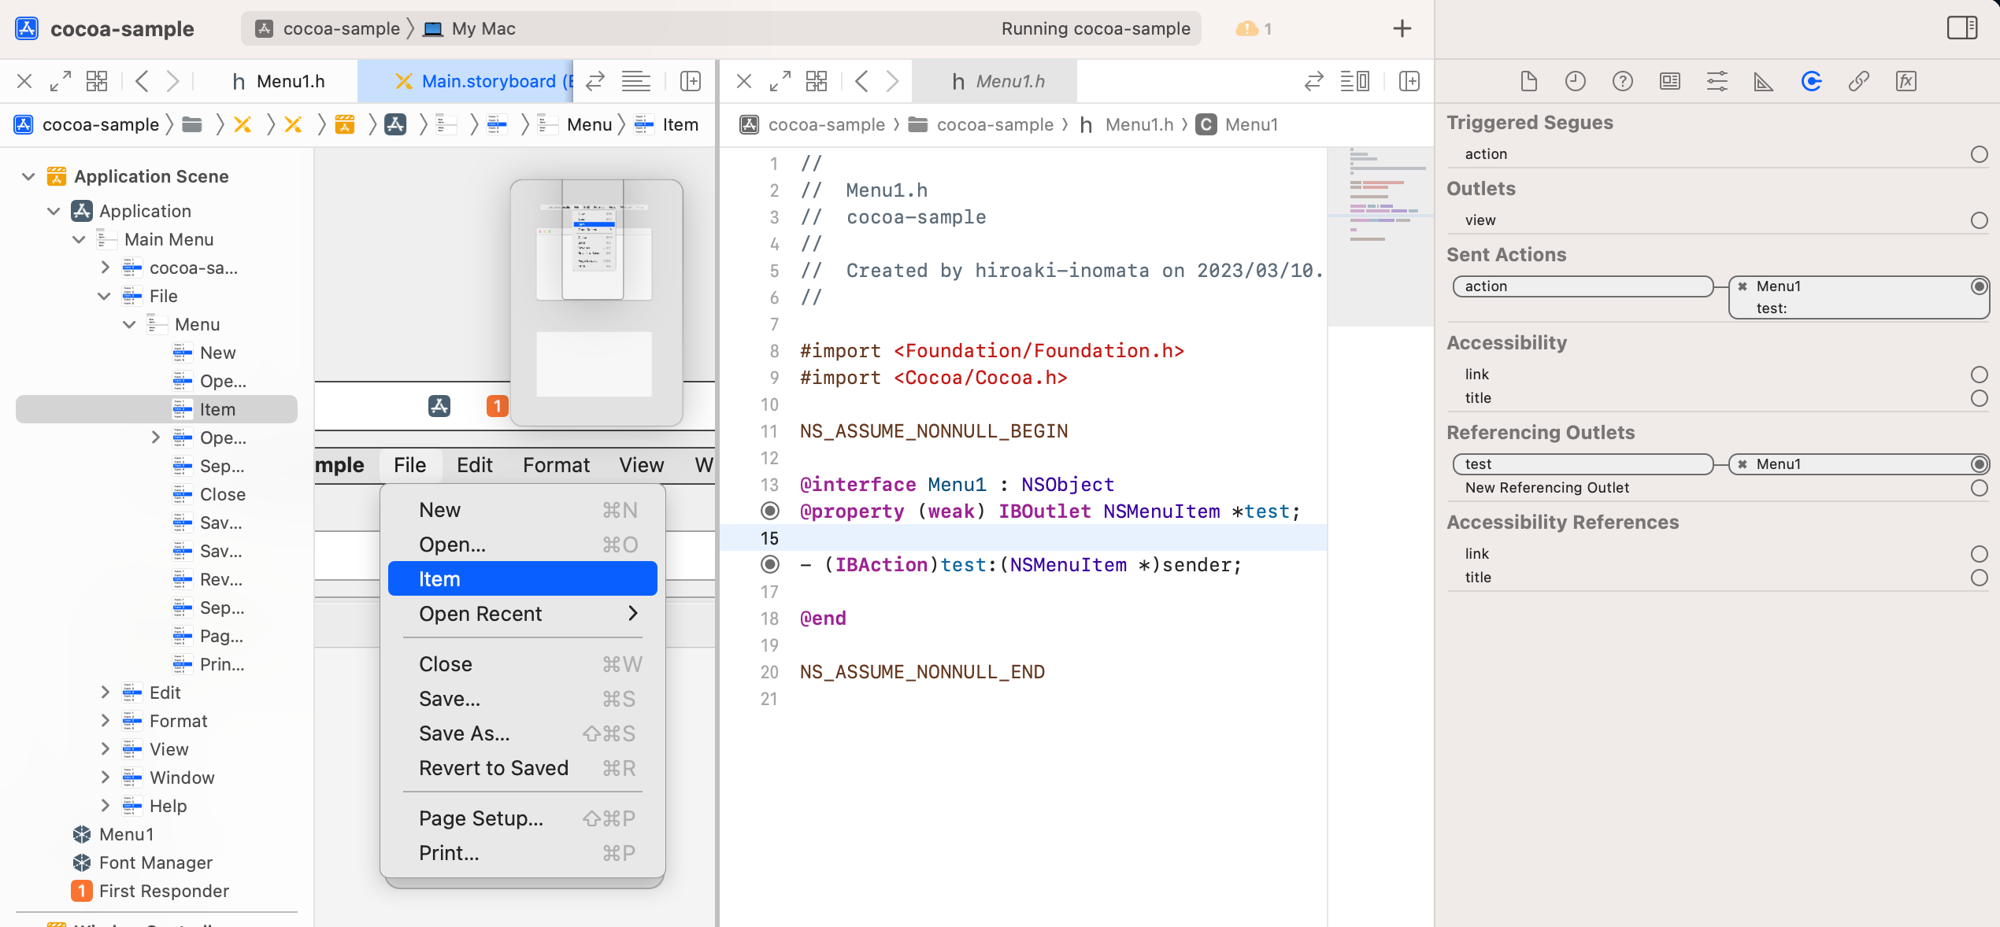Click the Triggered Segues action connection circle
The width and height of the screenshot is (2000, 927).
tap(1979, 154)
